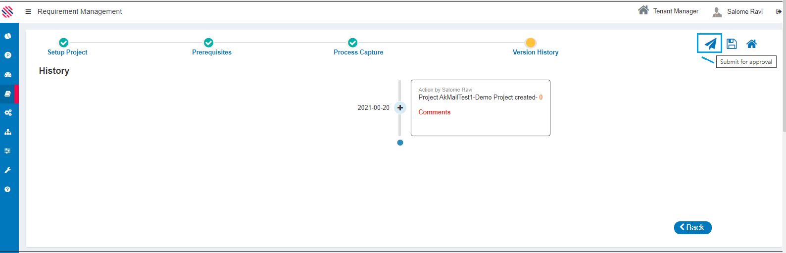Click the sliders icon in sidebar
786x253 pixels.
click(8, 151)
